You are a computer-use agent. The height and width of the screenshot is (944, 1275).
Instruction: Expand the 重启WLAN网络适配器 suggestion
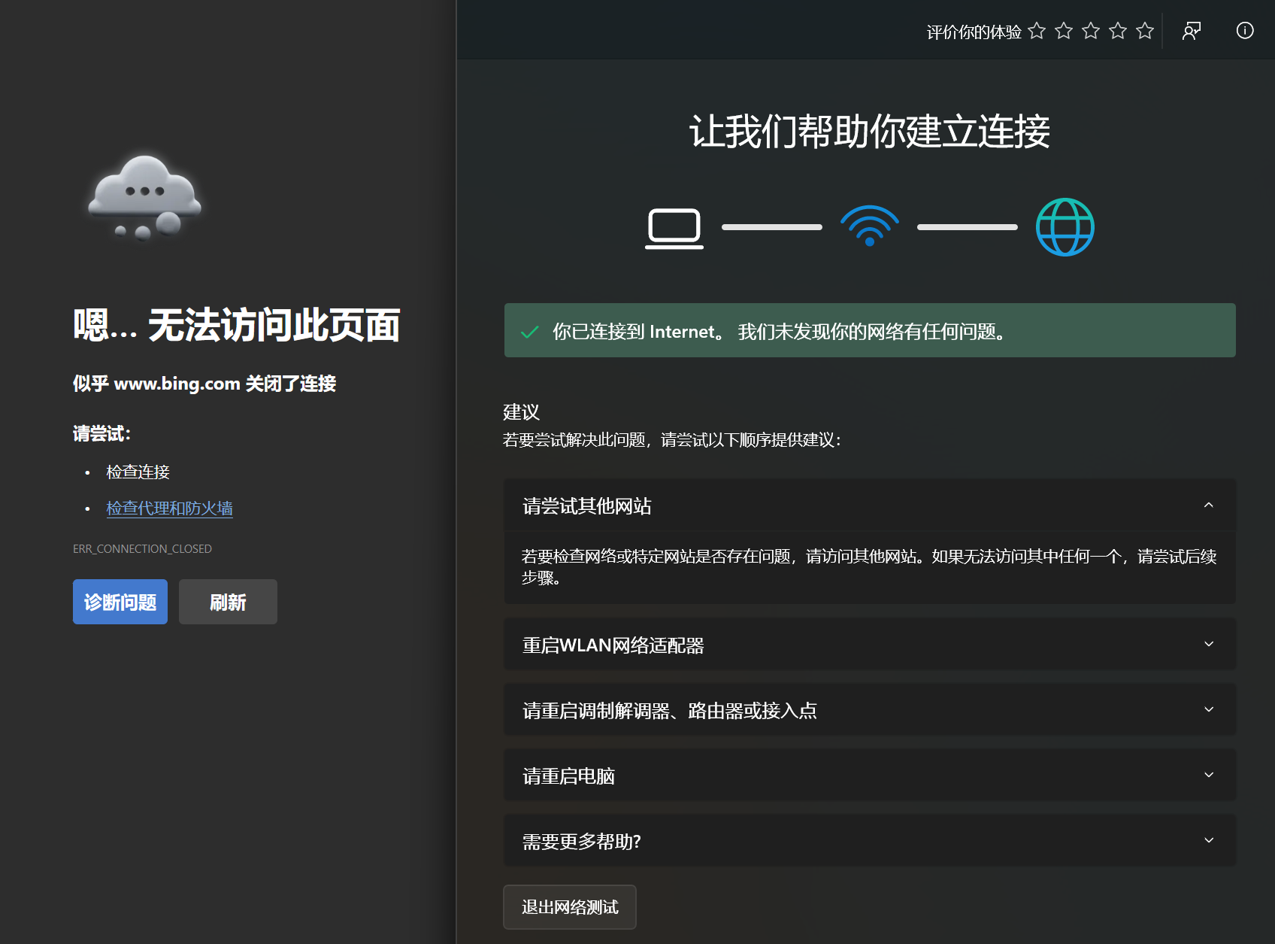[x=1208, y=645]
